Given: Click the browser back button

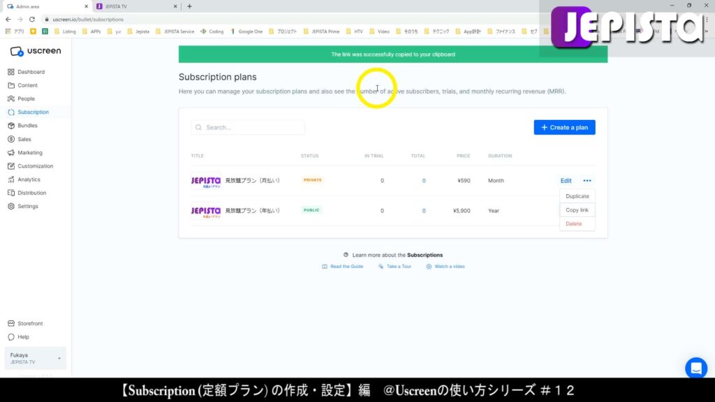Looking at the screenshot, I should (8, 20).
